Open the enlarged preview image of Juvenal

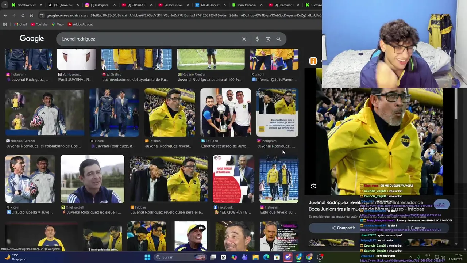pyautogui.click(x=379, y=142)
